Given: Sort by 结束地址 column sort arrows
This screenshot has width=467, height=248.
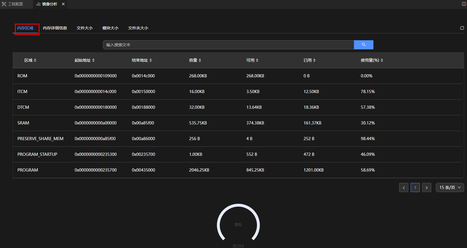Looking at the screenshot, I should (x=151, y=60).
